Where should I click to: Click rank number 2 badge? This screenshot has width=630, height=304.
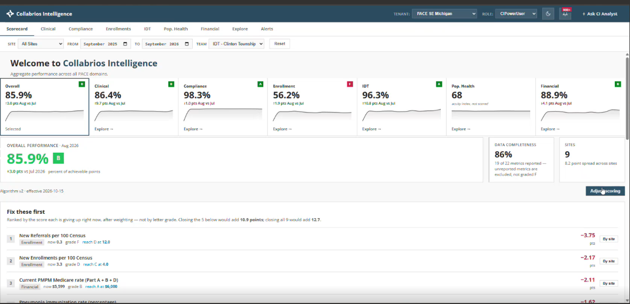tap(10, 261)
